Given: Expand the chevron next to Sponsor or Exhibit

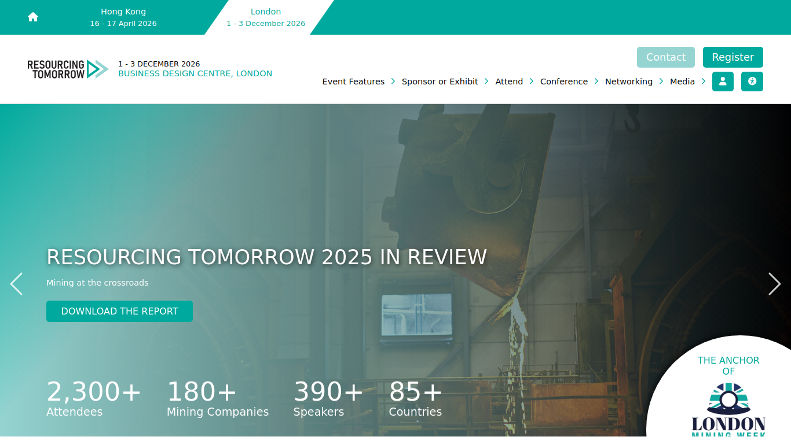Looking at the screenshot, I should pyautogui.click(x=486, y=82).
